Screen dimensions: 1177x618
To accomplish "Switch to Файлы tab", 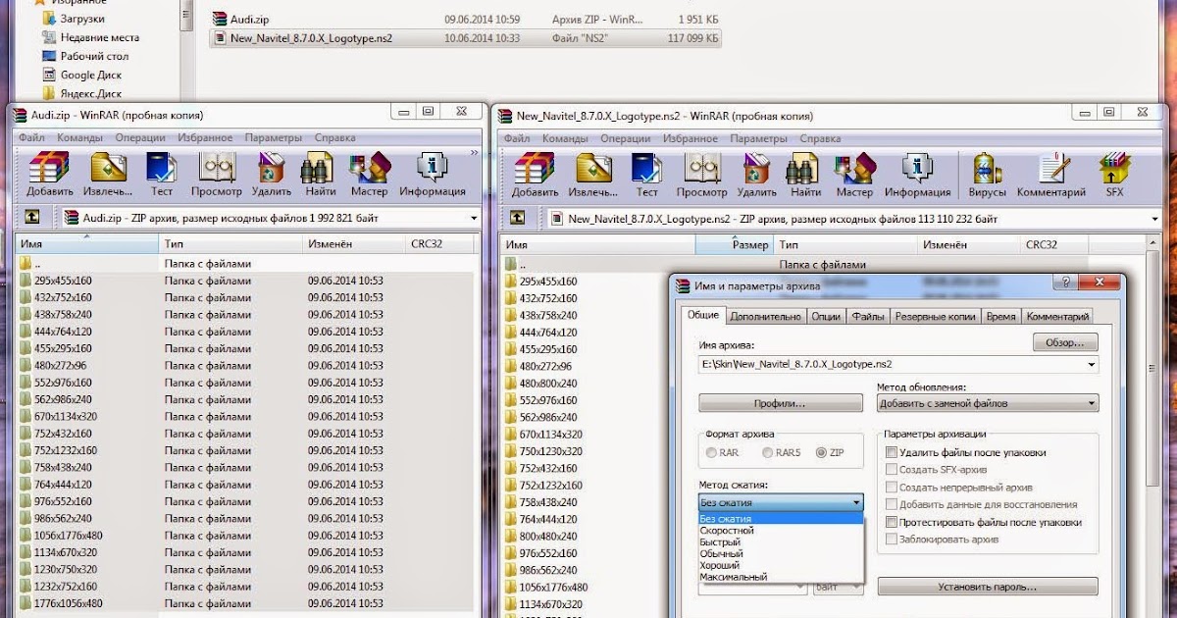I will 868,317.
